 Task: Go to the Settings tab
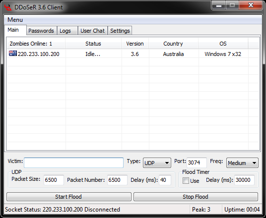coord(120,31)
